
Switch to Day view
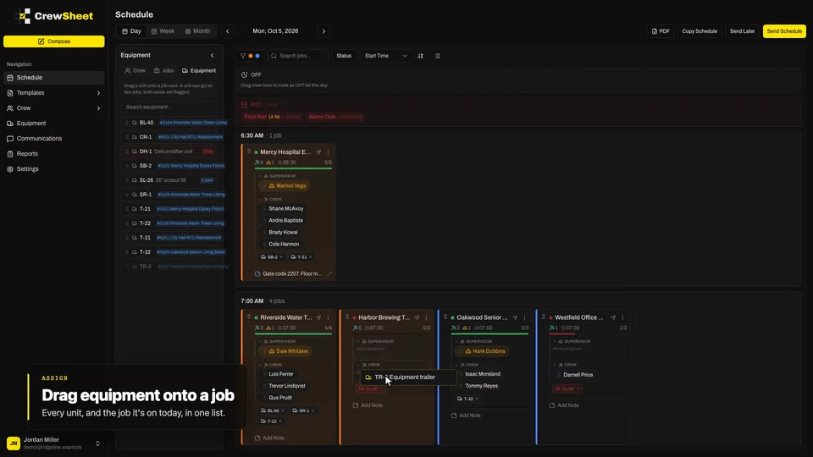132,31
